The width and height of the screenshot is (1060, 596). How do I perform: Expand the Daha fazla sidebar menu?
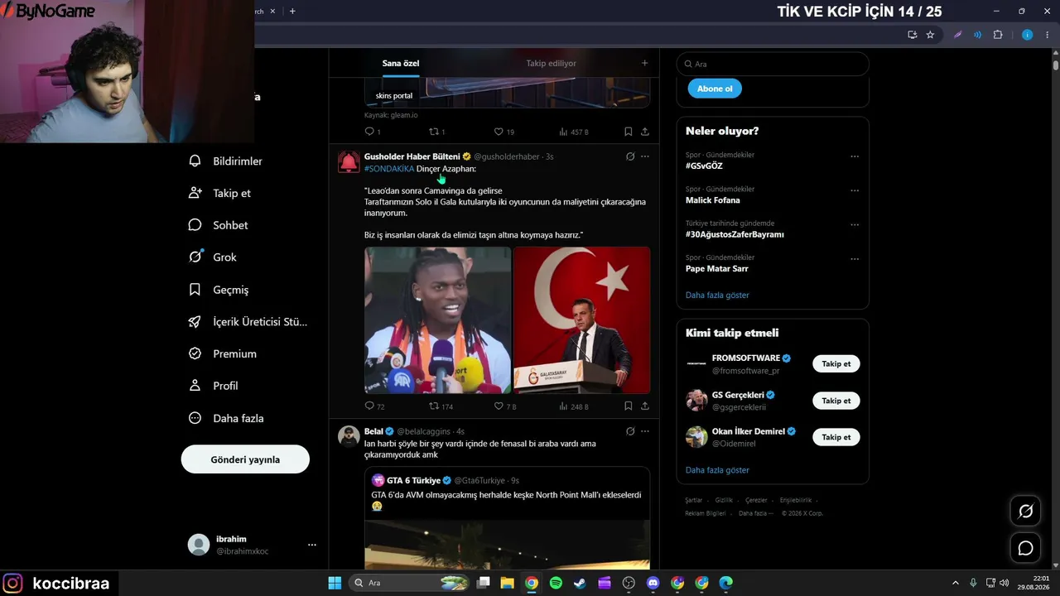tap(226, 418)
